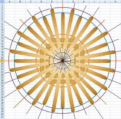Select the horizontal popsicle stick on left
This screenshot has width=121, height=119.
click(27, 61)
